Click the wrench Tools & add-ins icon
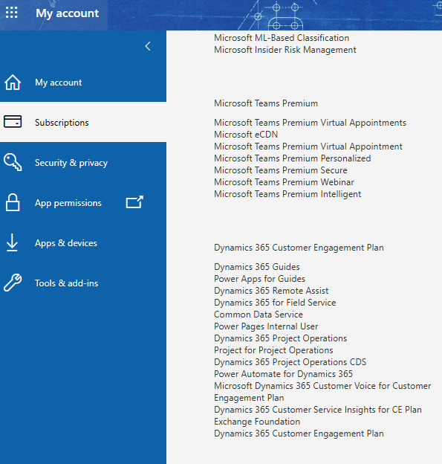This screenshot has height=464, width=442. point(13,283)
